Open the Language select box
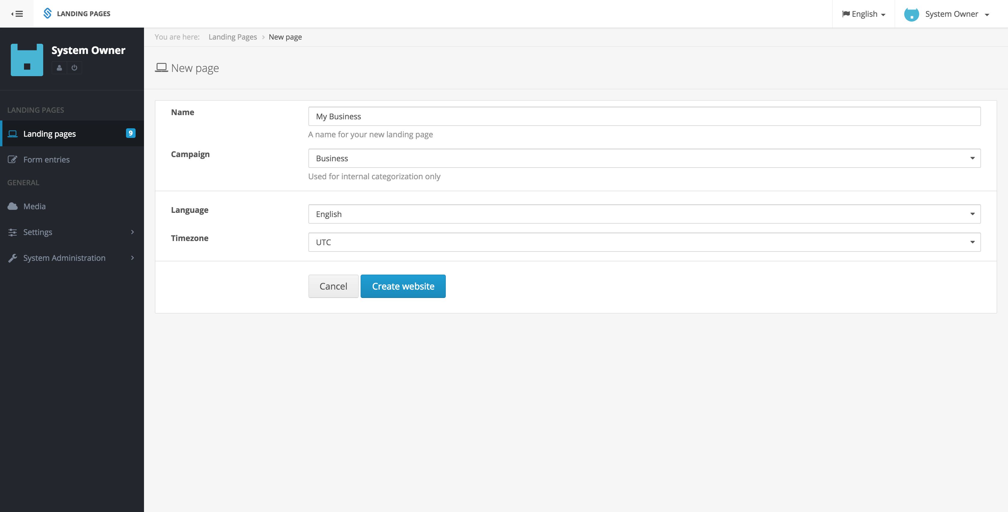This screenshot has width=1008, height=512. 644,214
